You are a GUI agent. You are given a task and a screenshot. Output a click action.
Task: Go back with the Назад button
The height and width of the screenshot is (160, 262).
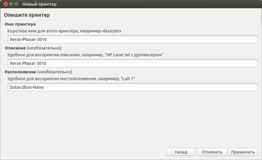point(181,152)
